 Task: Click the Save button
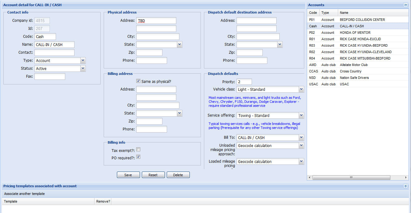tap(128, 175)
